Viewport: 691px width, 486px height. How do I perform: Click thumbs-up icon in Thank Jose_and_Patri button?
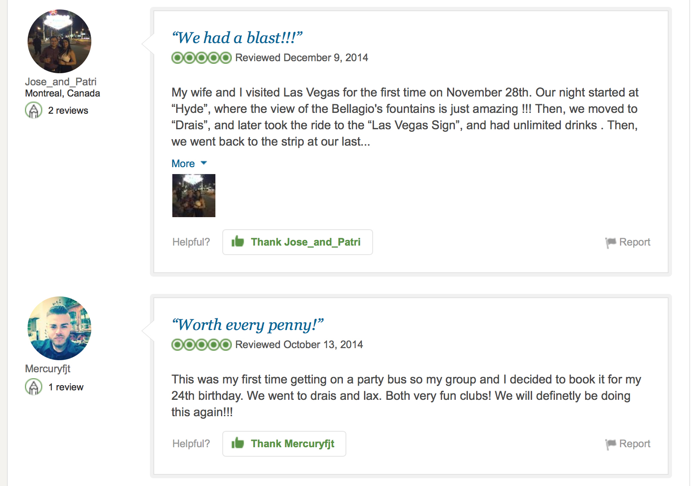pyautogui.click(x=238, y=242)
